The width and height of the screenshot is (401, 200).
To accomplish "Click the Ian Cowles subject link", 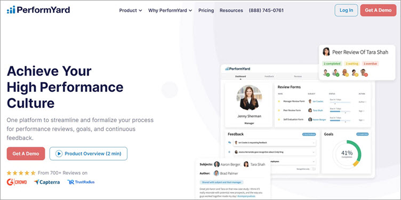I will click(318, 101).
